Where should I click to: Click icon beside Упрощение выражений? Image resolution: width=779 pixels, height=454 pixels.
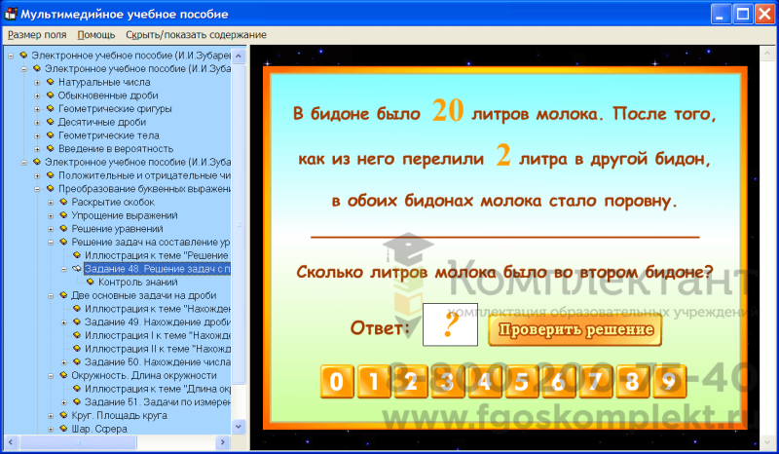tap(63, 215)
